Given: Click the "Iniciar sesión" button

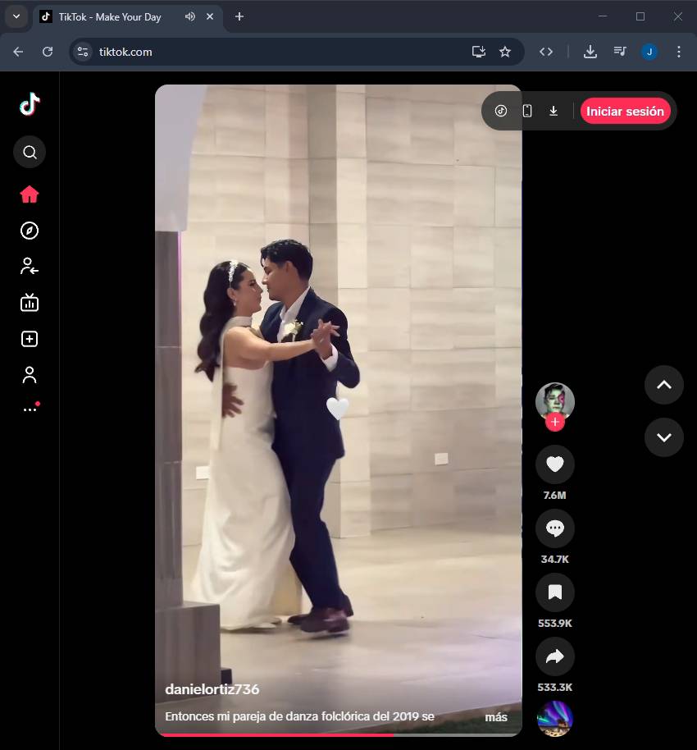Looking at the screenshot, I should (x=625, y=112).
